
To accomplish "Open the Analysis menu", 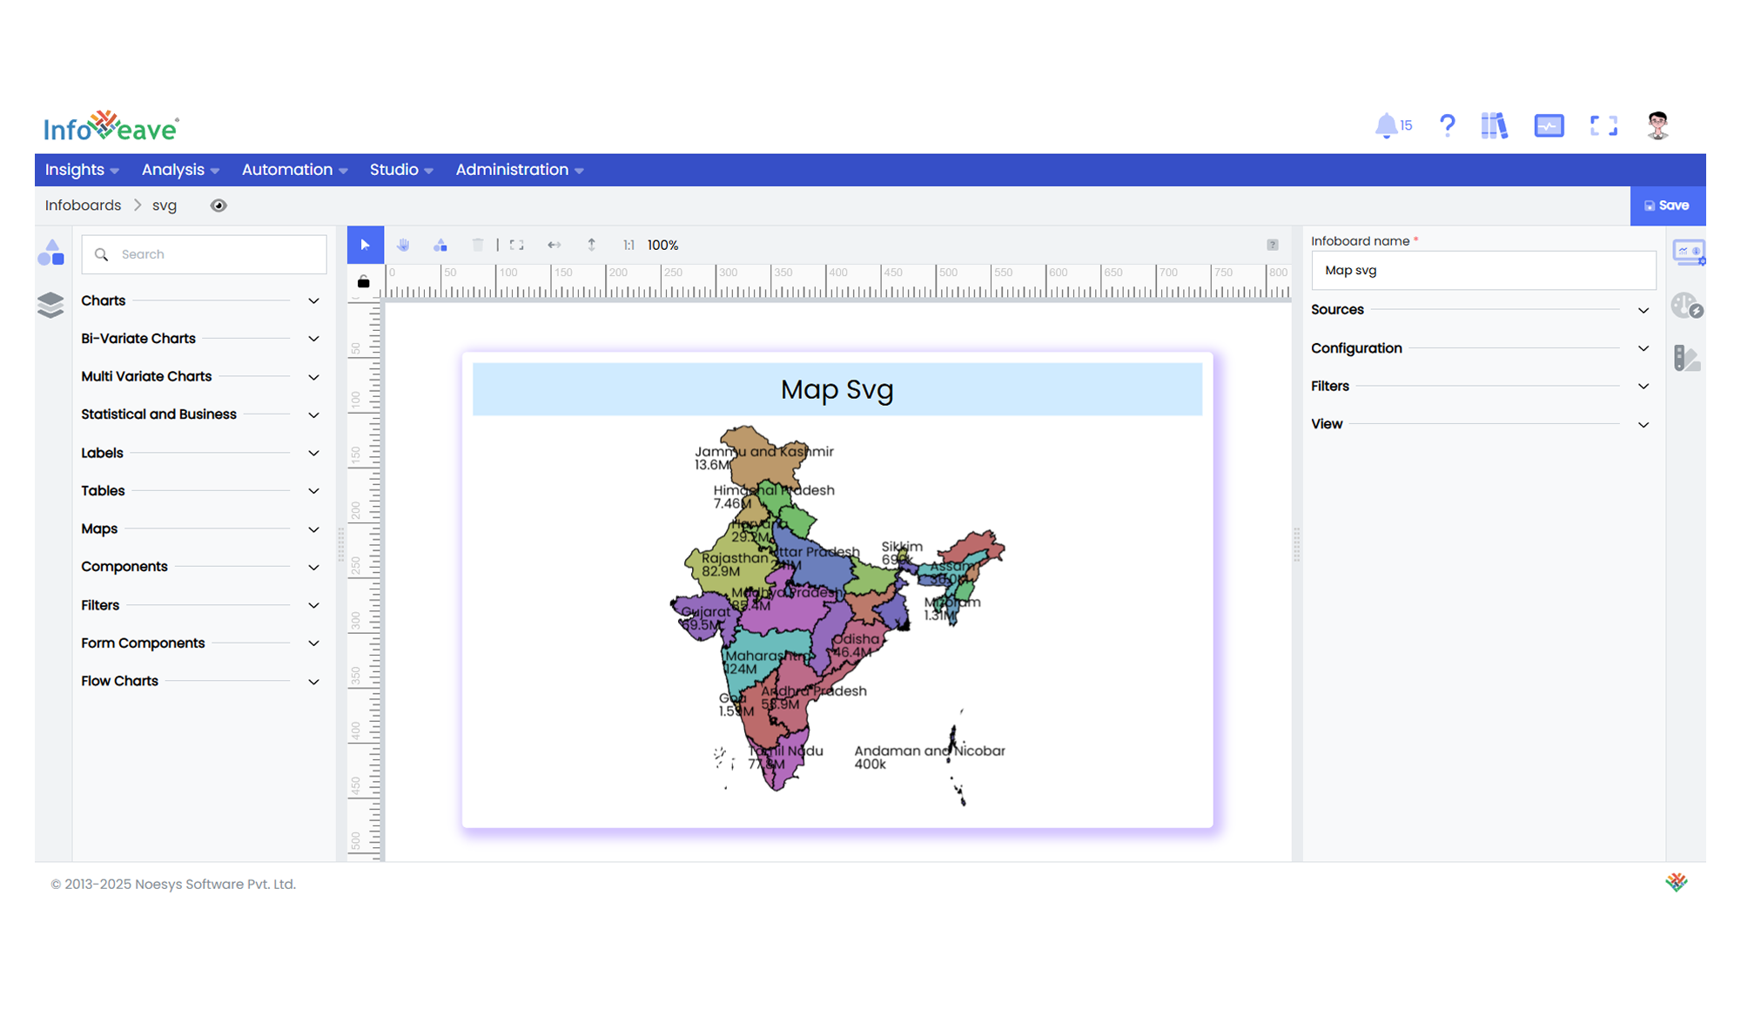I will click(180, 170).
